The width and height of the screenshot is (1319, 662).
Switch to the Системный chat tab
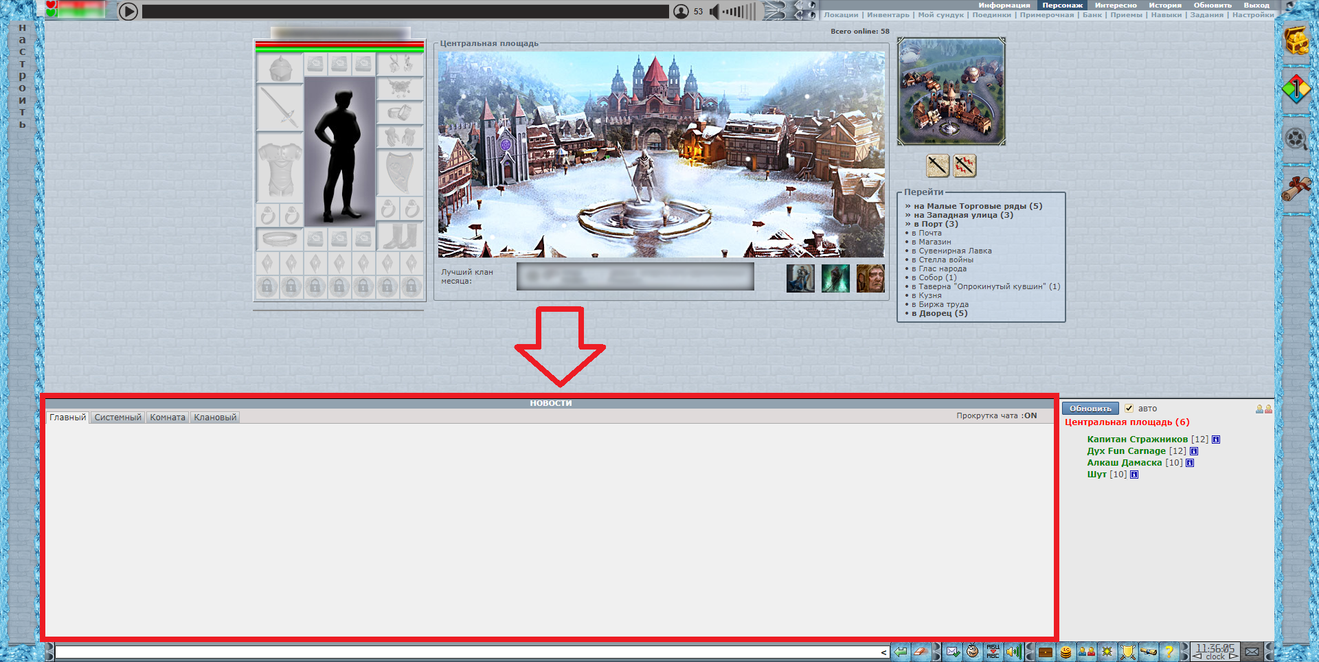(x=117, y=418)
